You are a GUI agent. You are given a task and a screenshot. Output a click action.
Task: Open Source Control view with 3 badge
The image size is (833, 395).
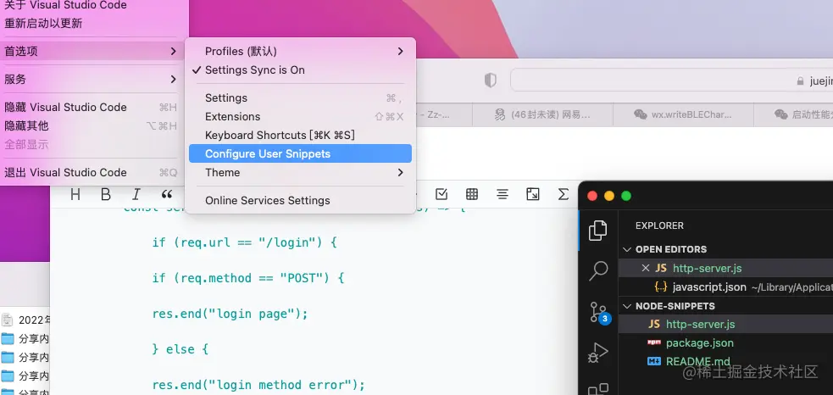point(599,312)
